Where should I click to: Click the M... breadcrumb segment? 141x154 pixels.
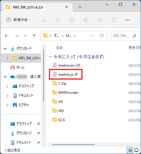[69, 36]
